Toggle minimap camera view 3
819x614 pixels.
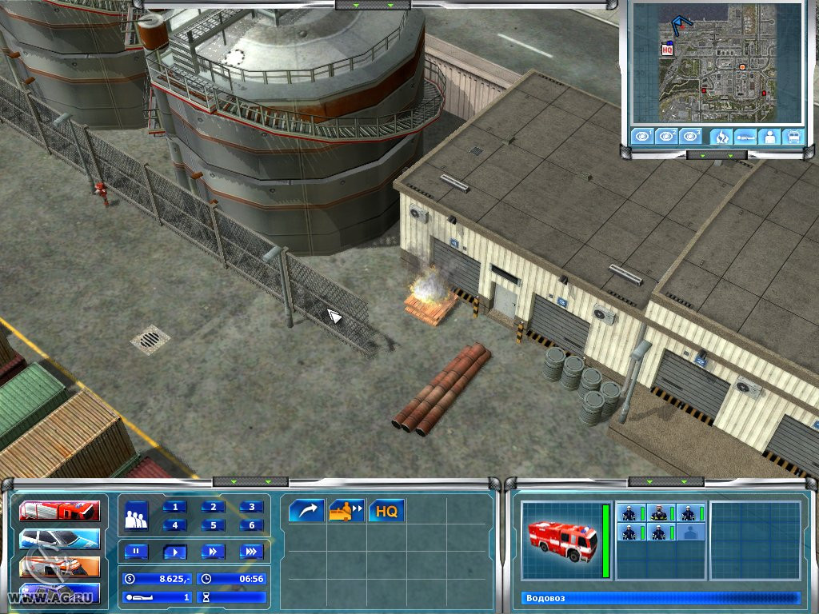[x=690, y=136]
